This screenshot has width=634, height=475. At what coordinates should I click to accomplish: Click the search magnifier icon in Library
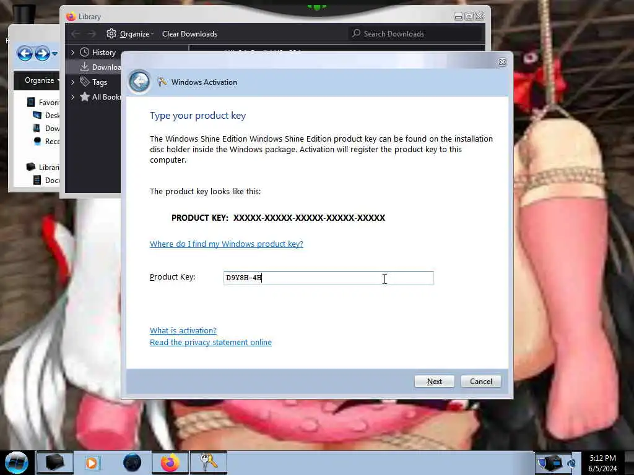coord(356,33)
